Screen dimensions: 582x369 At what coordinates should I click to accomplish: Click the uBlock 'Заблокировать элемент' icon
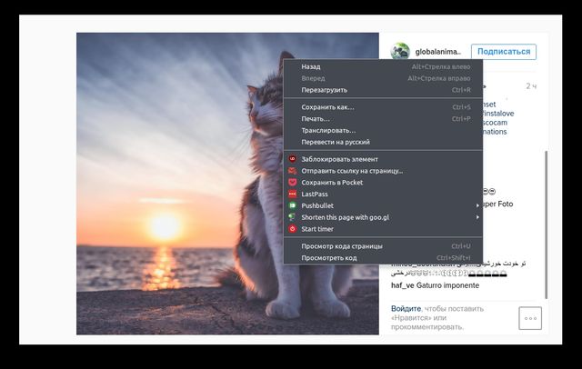[292, 159]
